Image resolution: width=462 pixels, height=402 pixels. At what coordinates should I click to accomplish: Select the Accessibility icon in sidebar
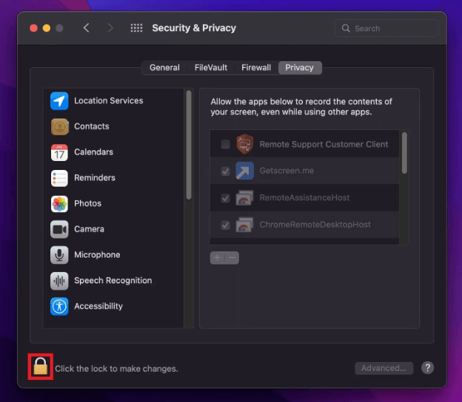point(59,306)
